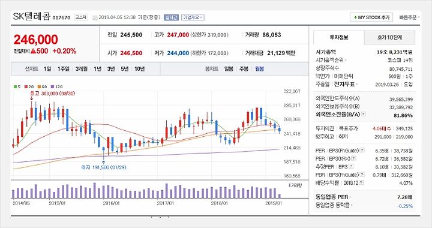The image size is (432, 228).
Task: Open help icon next to 추정PER EPS
Action: coord(351,167)
